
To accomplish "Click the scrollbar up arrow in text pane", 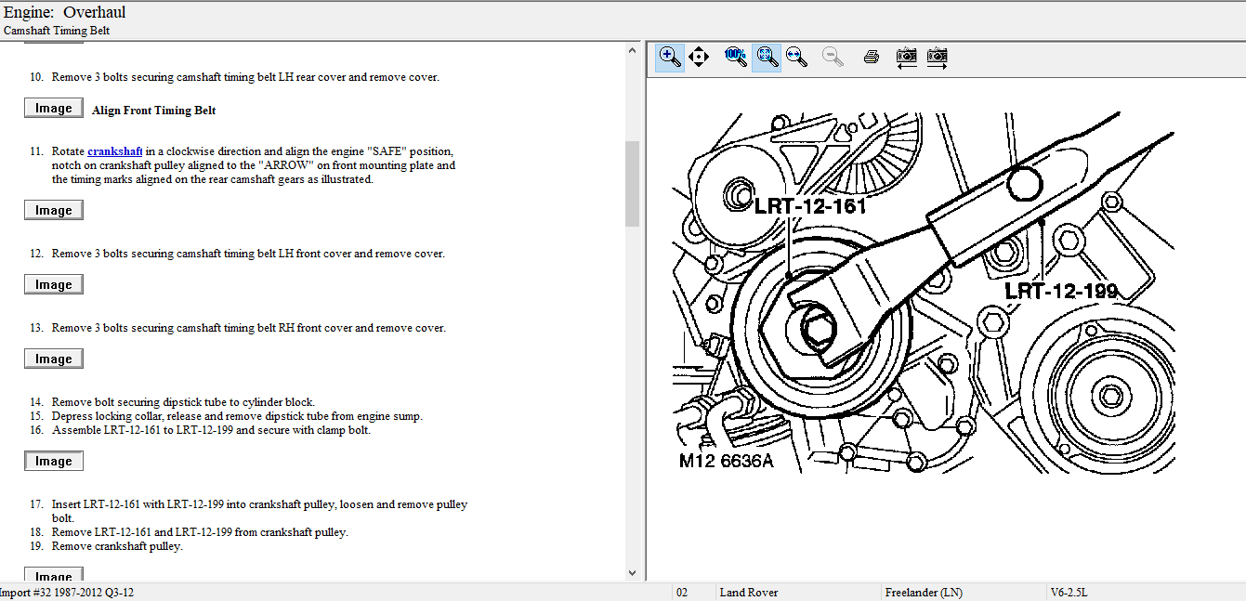I will (632, 50).
